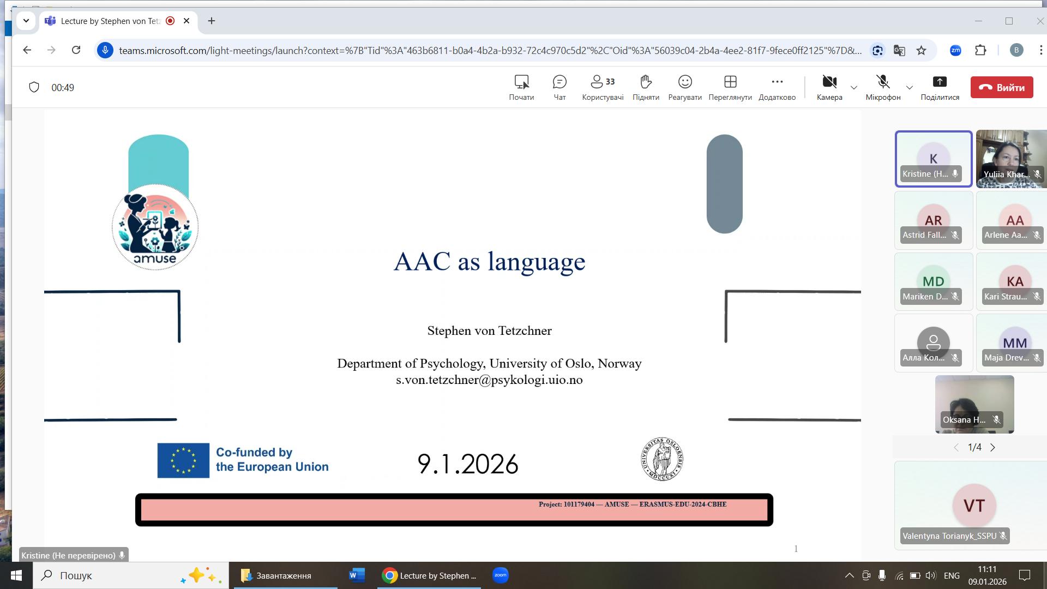This screenshot has width=1047, height=589.
Task: Open the Chat panel in Teams
Action: coord(559,87)
